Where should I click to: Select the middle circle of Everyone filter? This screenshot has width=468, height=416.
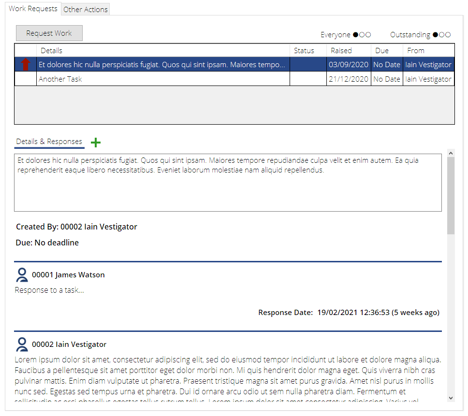[x=362, y=35]
